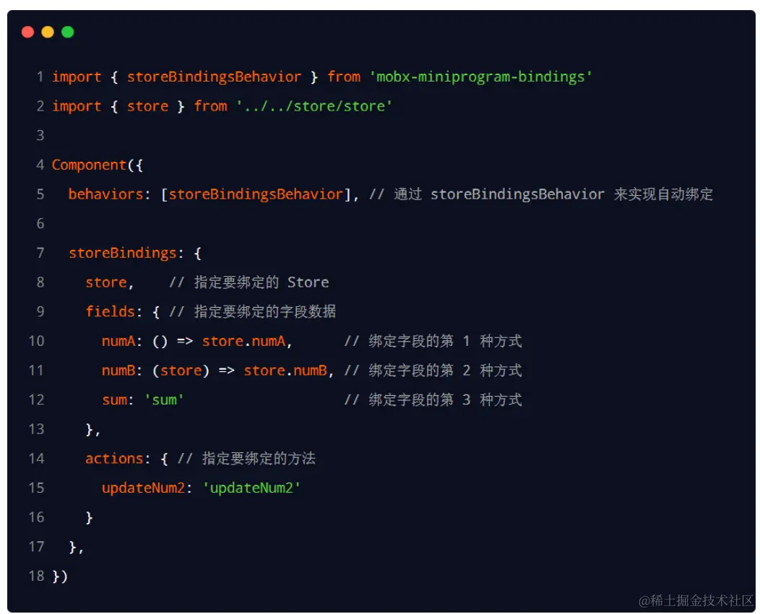Image resolution: width=760 pixels, height=614 pixels.
Task: Click the red close window dot
Action: (28, 33)
